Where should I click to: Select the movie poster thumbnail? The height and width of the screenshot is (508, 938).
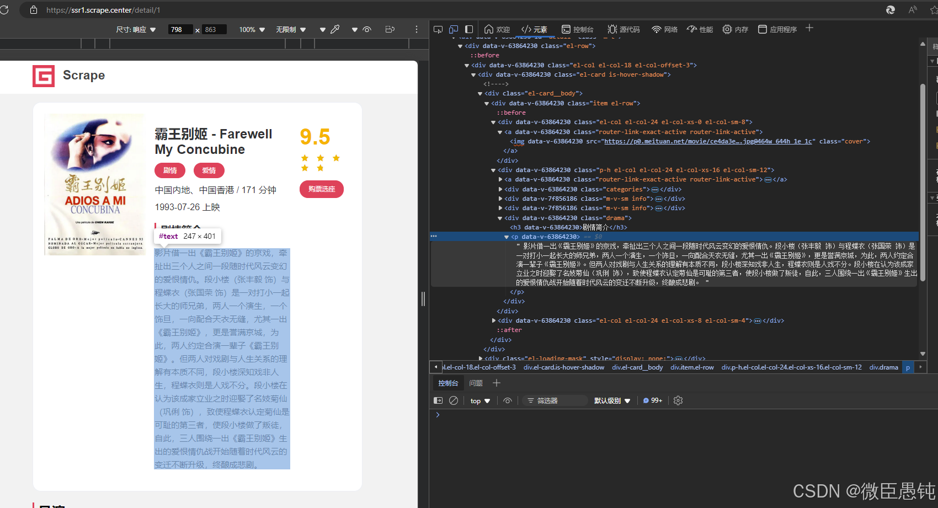point(94,184)
